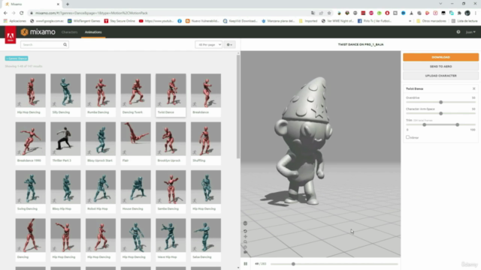Select the Animations tab
This screenshot has height=270, width=481.
tap(93, 32)
